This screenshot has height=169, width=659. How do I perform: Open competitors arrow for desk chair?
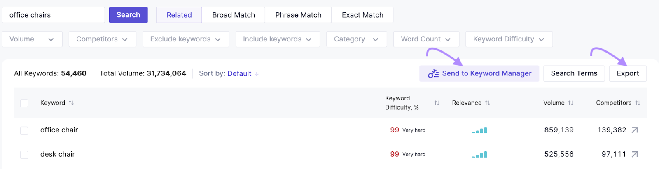pos(635,154)
